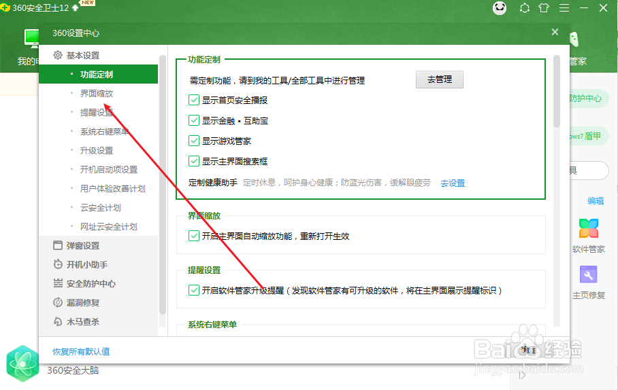The image size is (618, 390).
Task: Click the settings content scrollbar
Action: 557,91
